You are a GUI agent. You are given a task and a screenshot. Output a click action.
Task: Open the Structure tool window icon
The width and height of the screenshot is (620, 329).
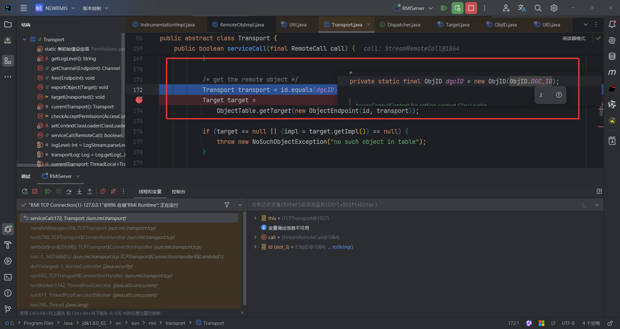point(8,61)
